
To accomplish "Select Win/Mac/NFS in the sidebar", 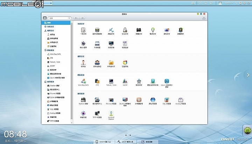I will tap(54, 54).
